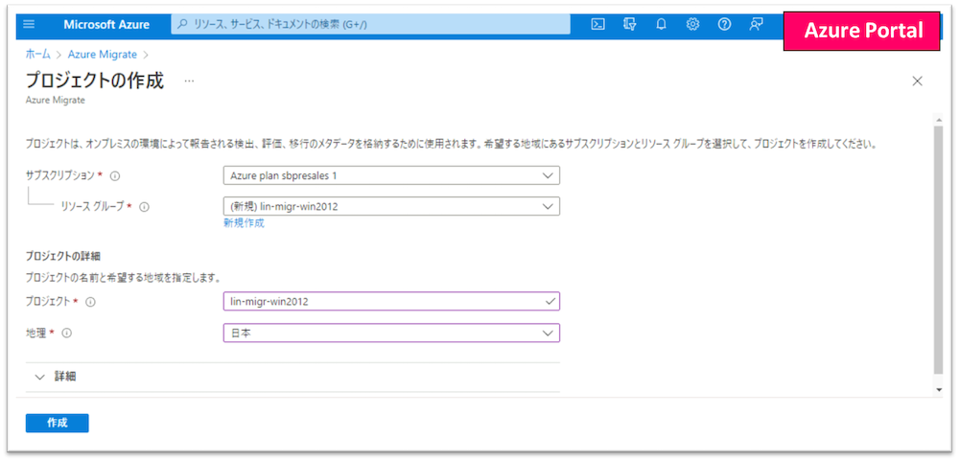Close the プロジェクトの作成 blade
This screenshot has width=959, height=461.
917,81
